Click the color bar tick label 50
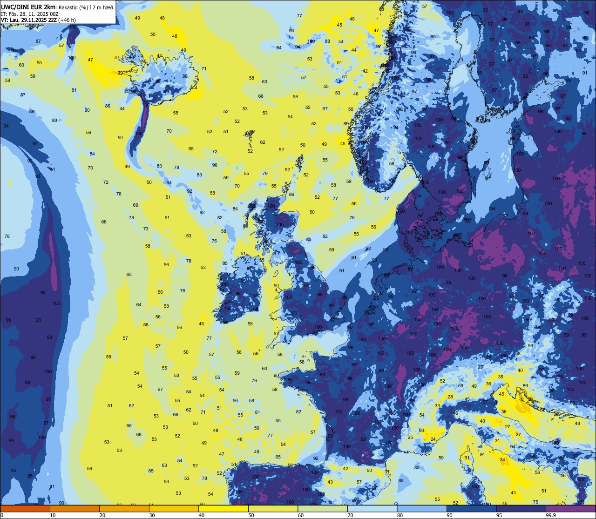This screenshot has height=519, width=596. pyautogui.click(x=251, y=515)
